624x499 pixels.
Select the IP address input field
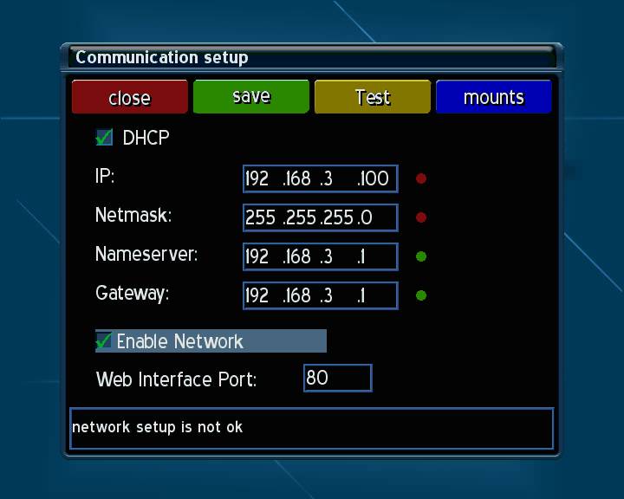320,178
